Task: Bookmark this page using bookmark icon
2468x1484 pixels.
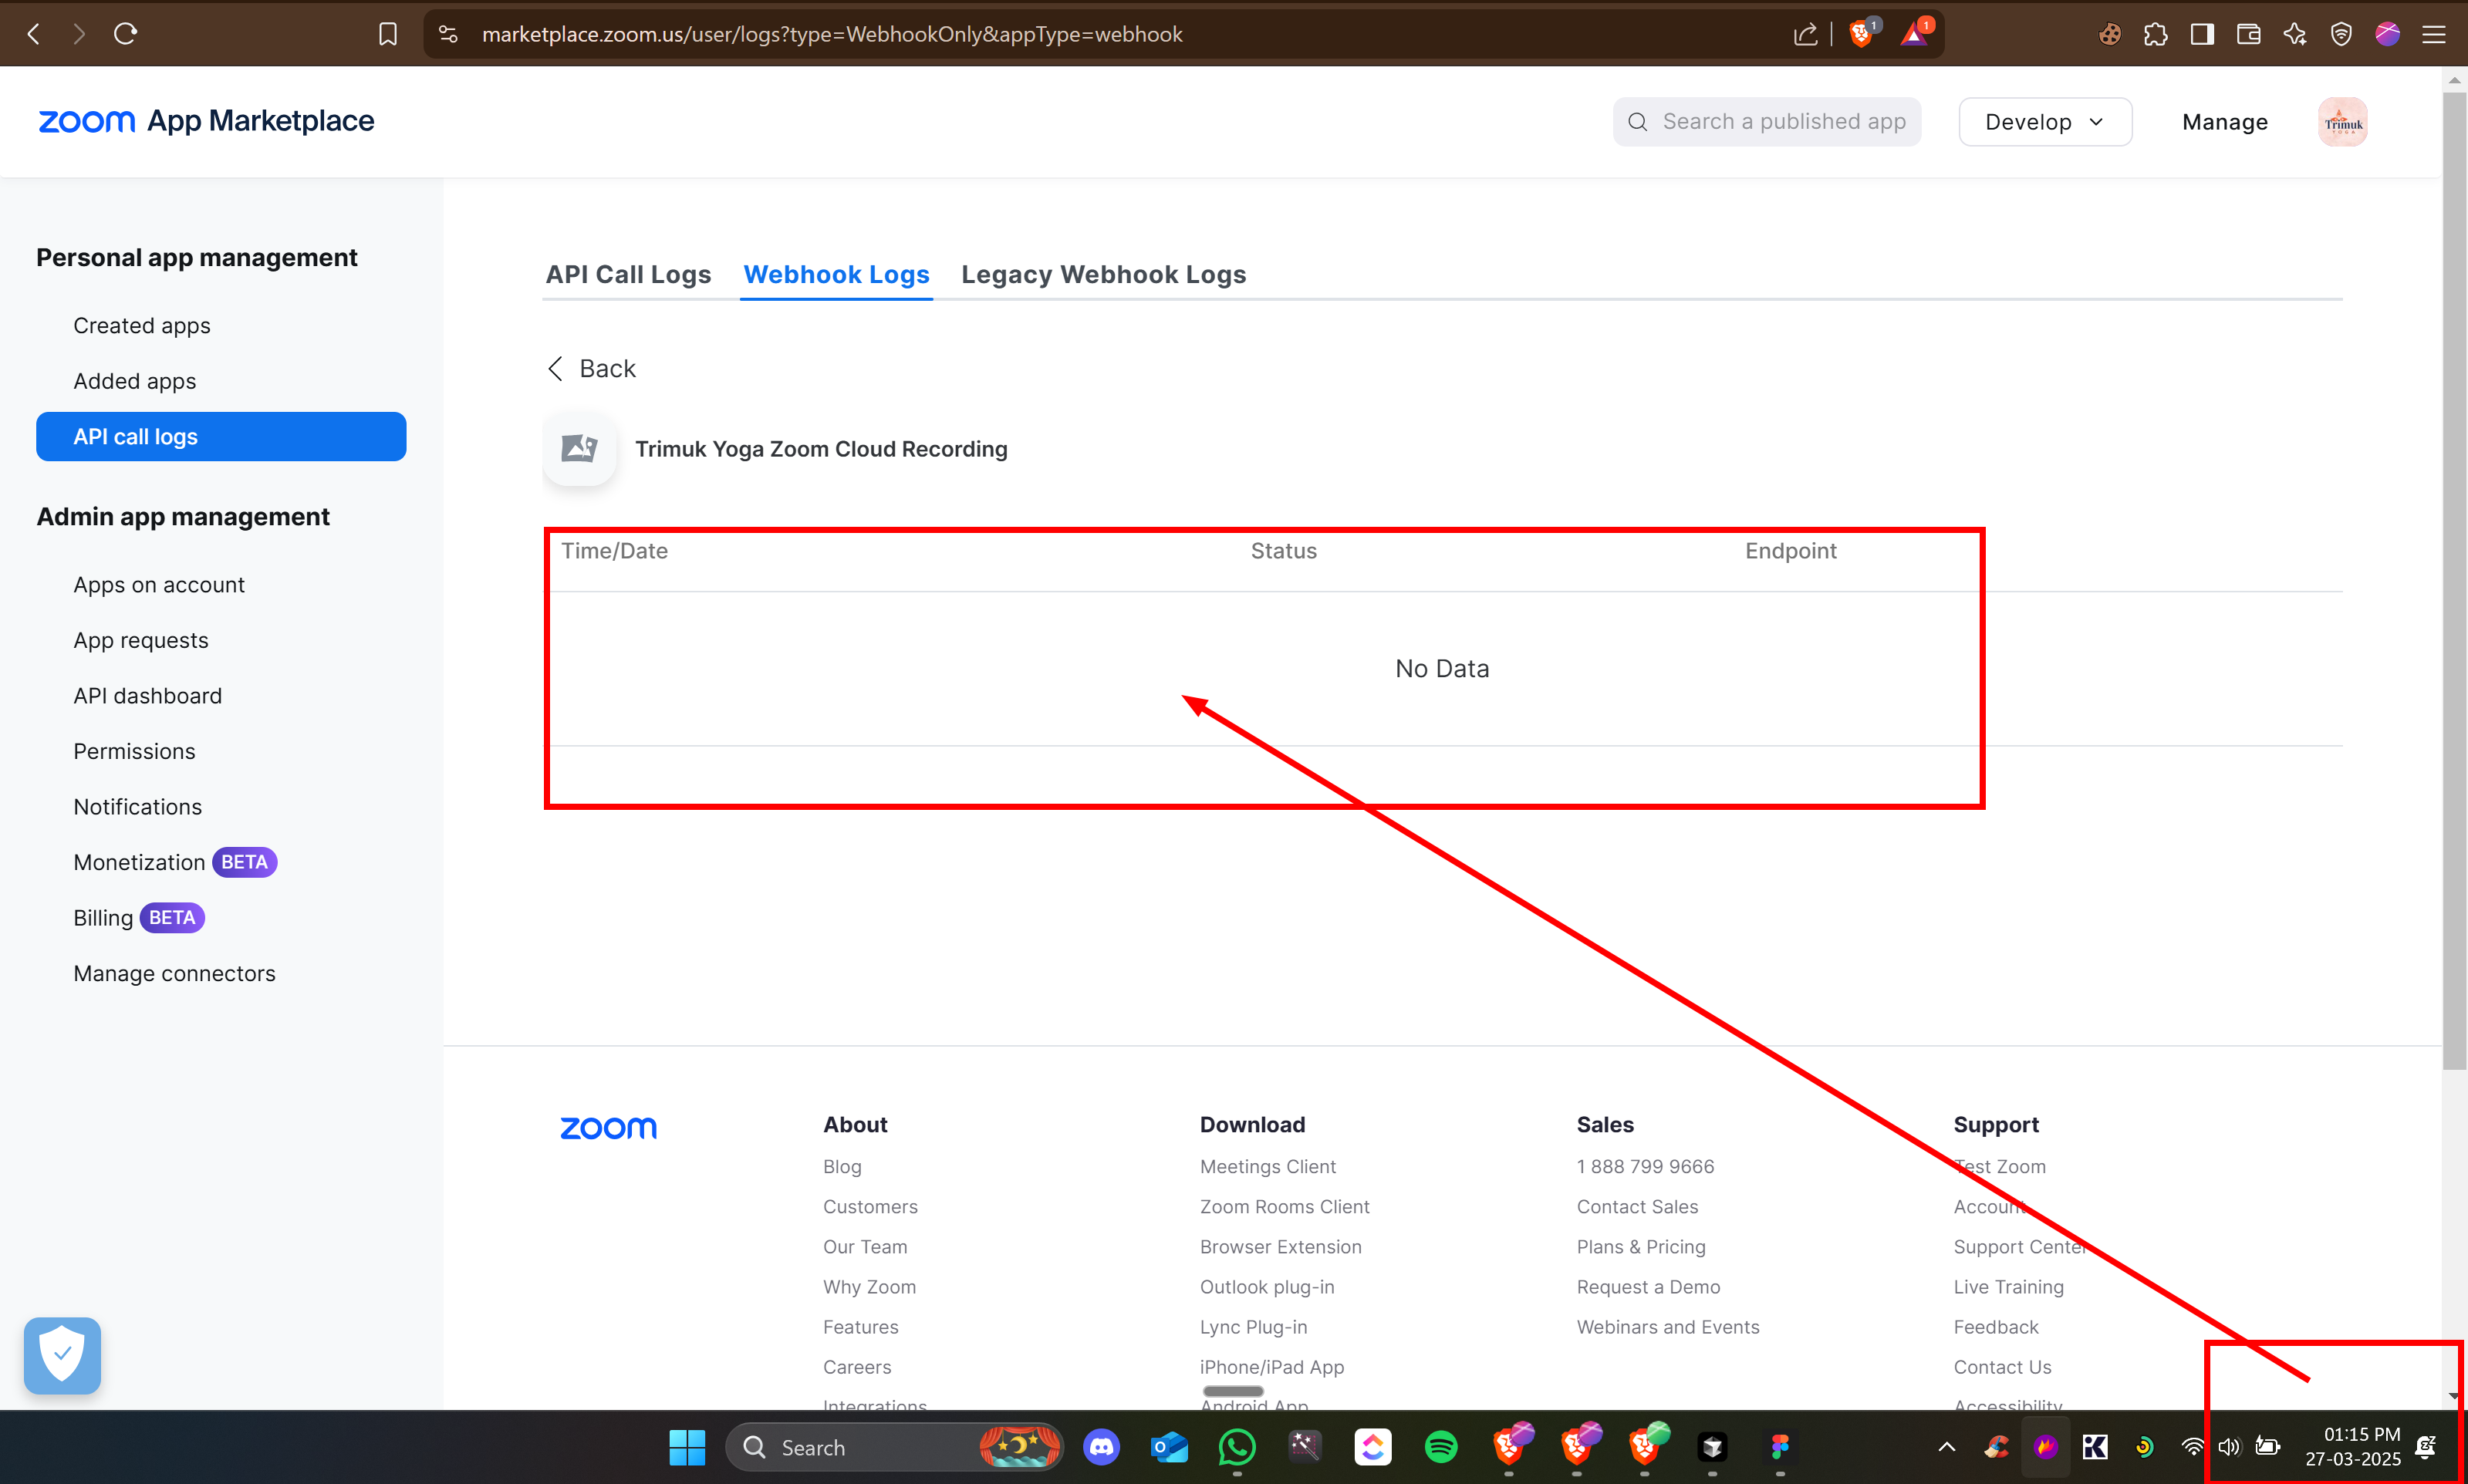Action: tap(388, 34)
